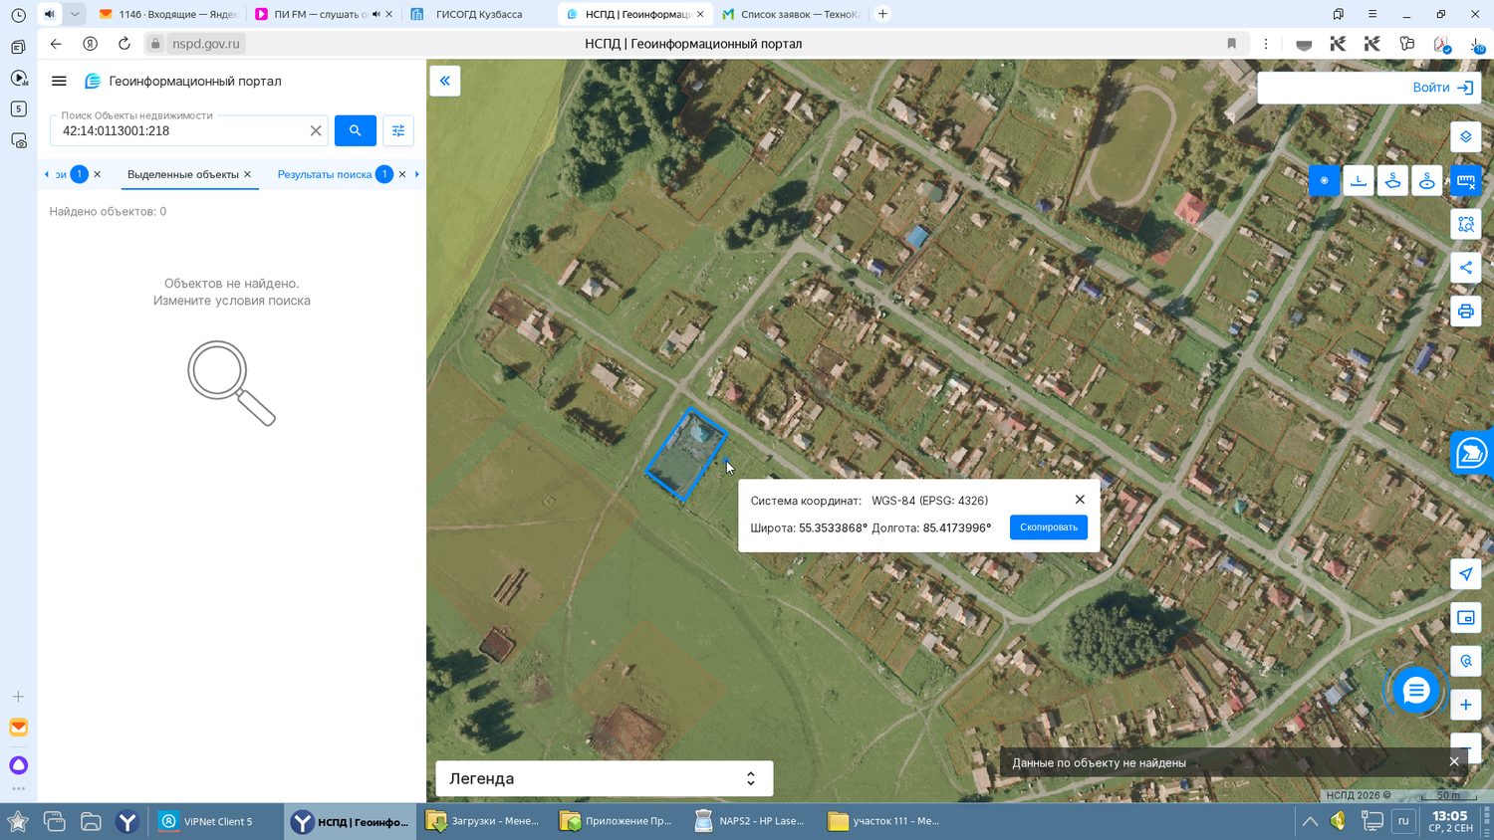Switch to Результаты поиска tab
1494x840 pixels.
(325, 174)
